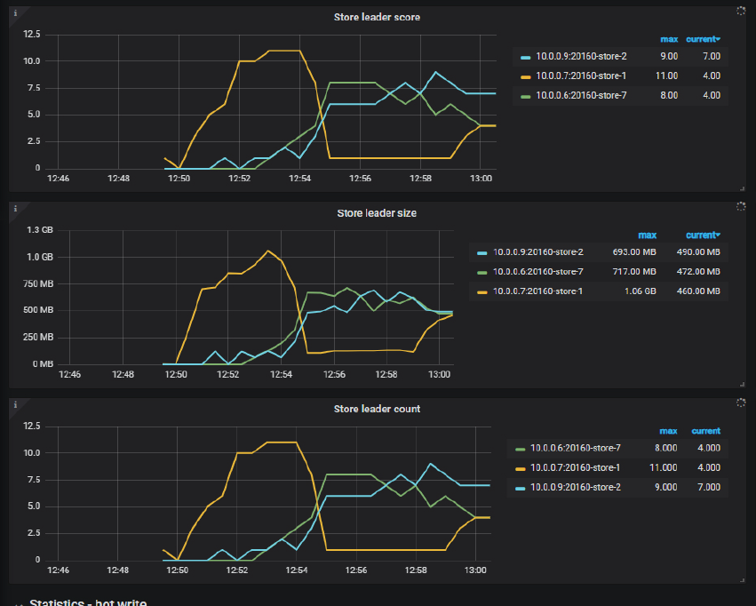Click resize handle of Store leader size panel
Image resolution: width=756 pixels, height=606 pixels.
(743, 384)
